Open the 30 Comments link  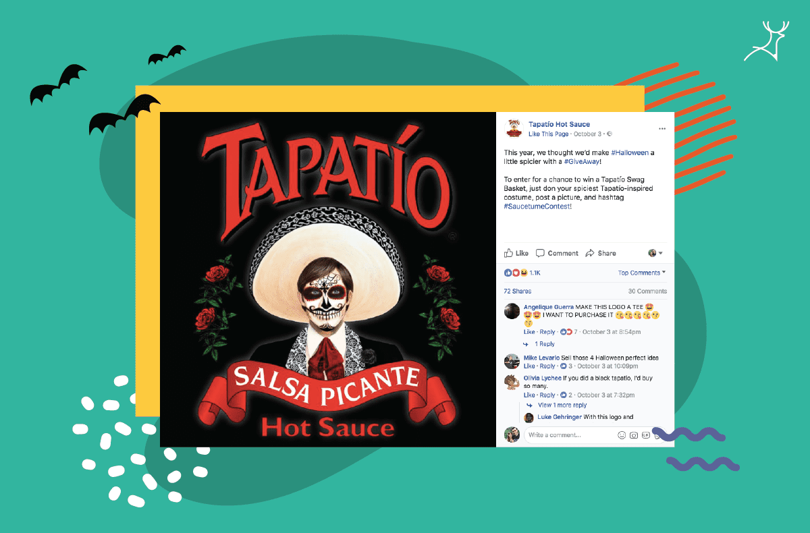coord(647,291)
